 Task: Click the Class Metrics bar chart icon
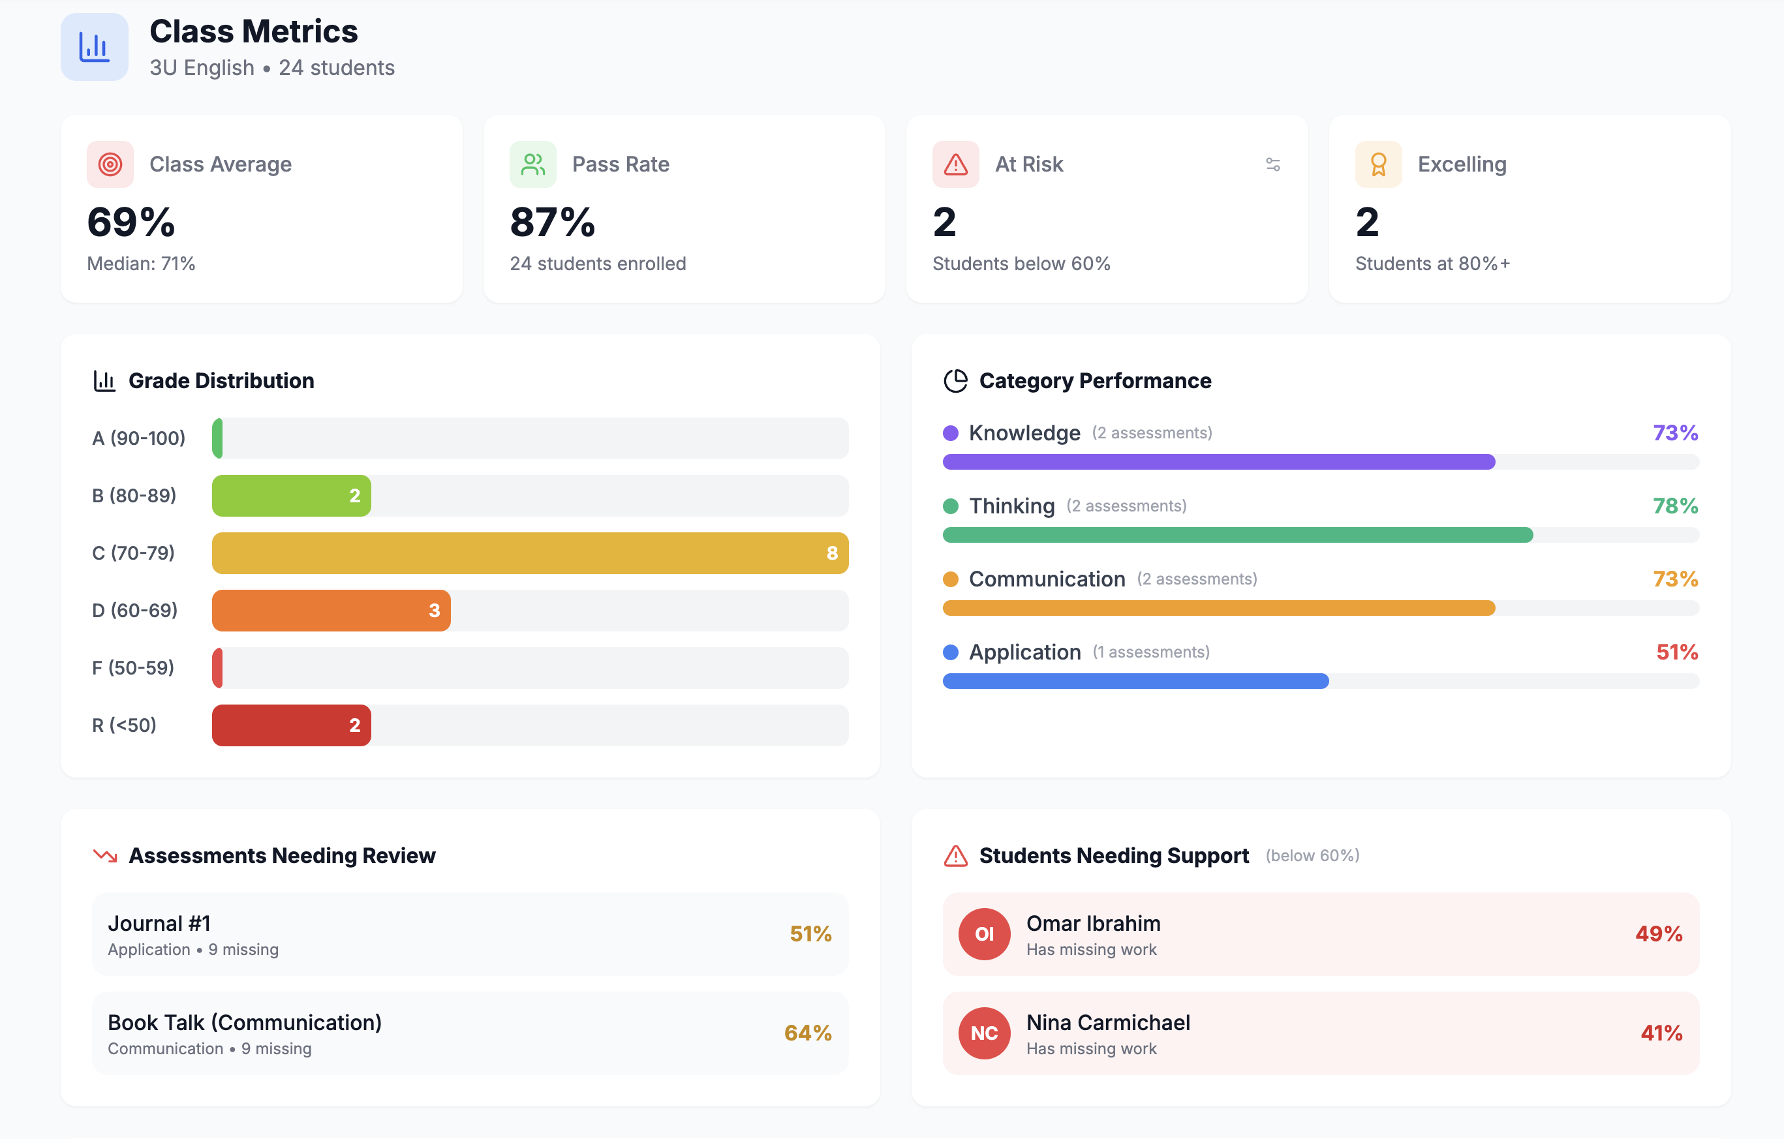[x=94, y=48]
